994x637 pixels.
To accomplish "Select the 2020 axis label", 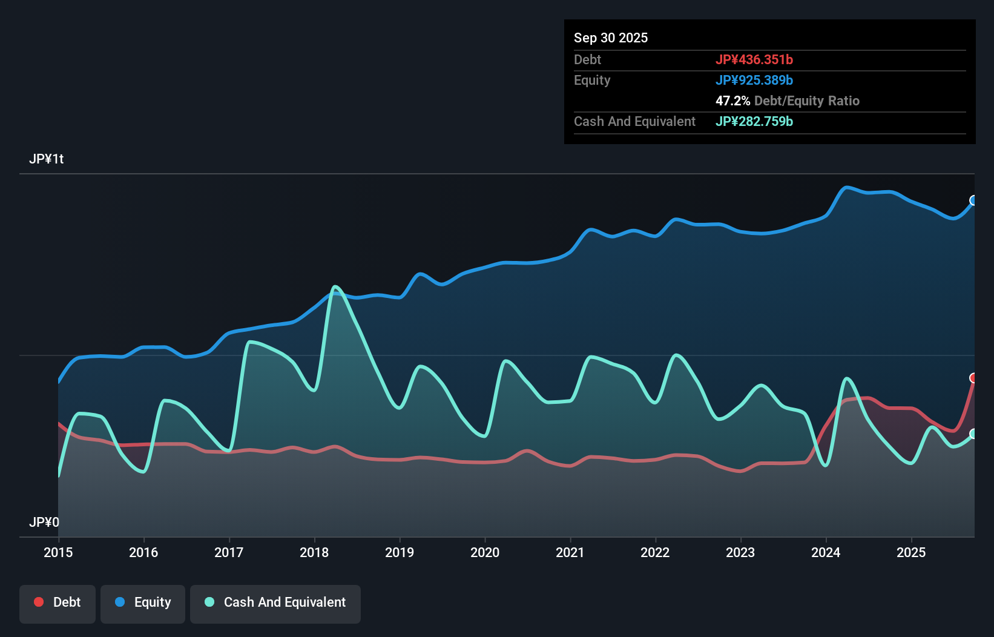I will tap(485, 553).
